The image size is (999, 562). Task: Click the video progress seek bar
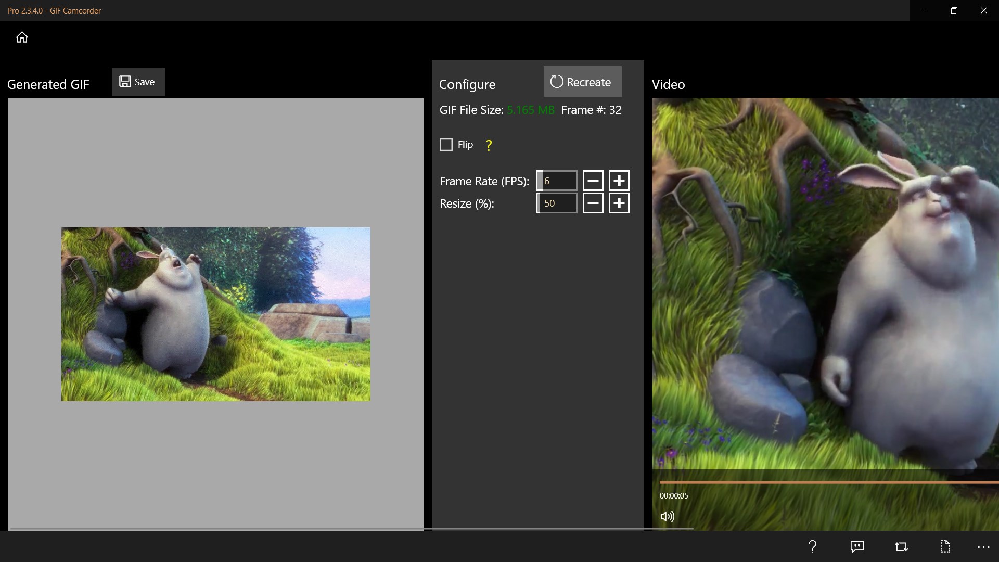pos(827,482)
